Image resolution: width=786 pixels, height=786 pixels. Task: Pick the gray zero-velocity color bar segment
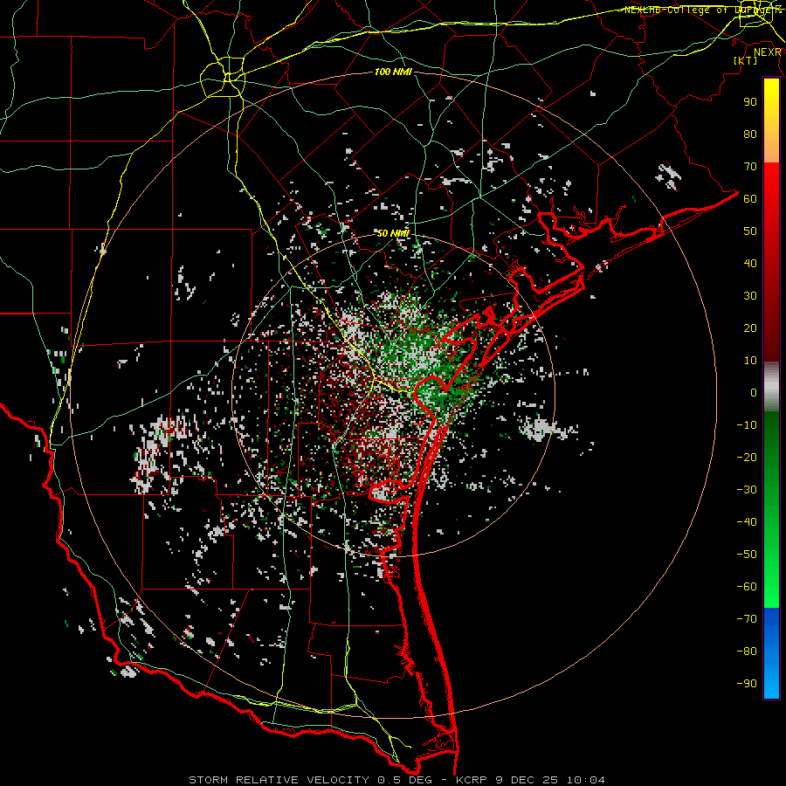(771, 387)
